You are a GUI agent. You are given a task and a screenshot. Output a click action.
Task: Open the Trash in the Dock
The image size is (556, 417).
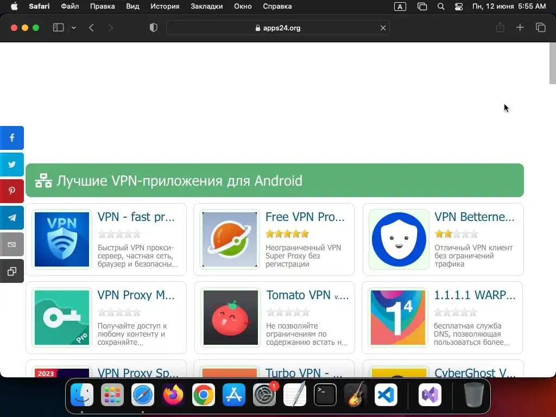point(474,395)
